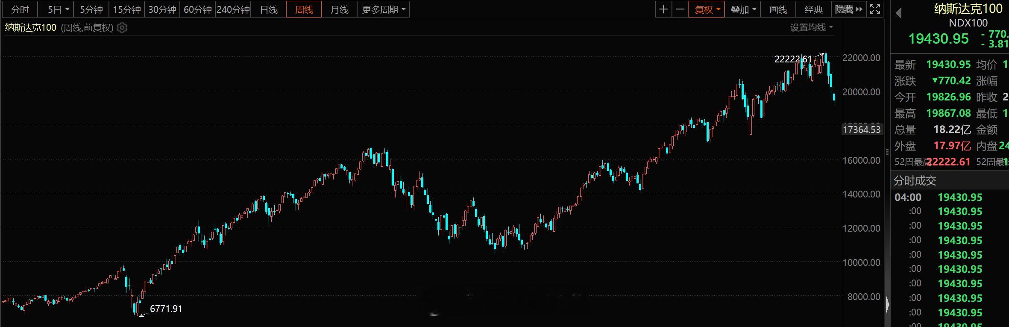Click the 最新 value 19430.95
The image size is (1009, 327).
(948, 65)
